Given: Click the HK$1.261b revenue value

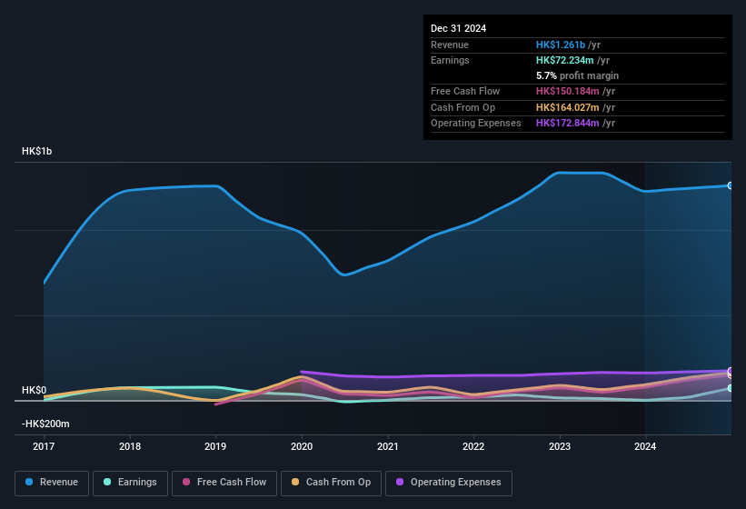Looking at the screenshot, I should (561, 45).
